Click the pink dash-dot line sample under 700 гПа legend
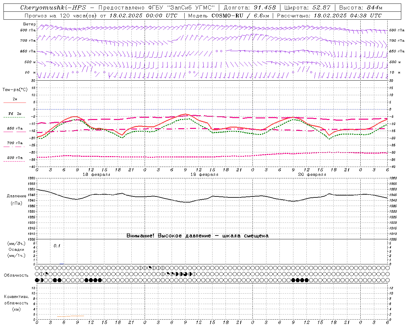This screenshot has width=406, height=325. coord(14,147)
